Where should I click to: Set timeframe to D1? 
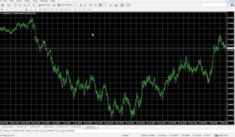coord(80,9)
